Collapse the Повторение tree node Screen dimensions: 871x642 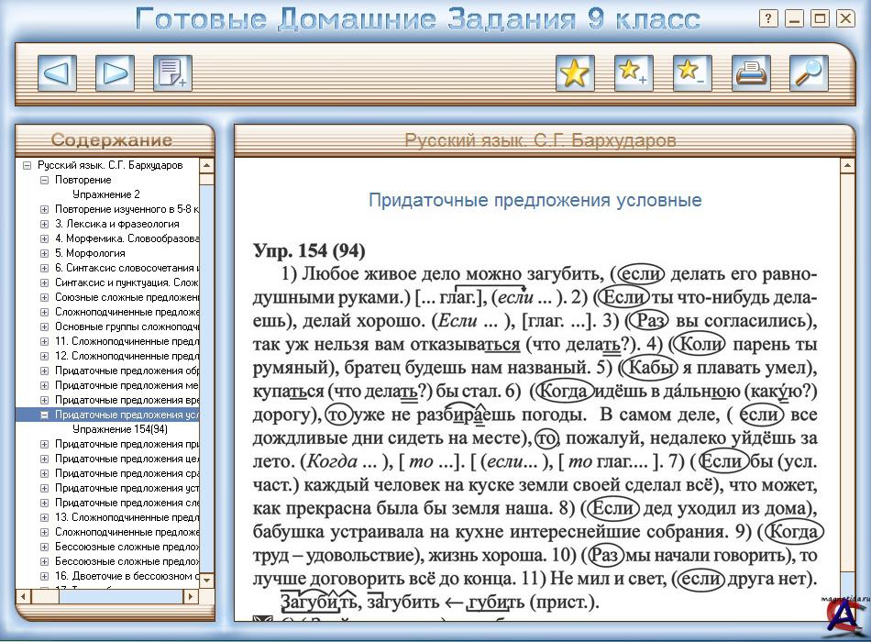[44, 180]
